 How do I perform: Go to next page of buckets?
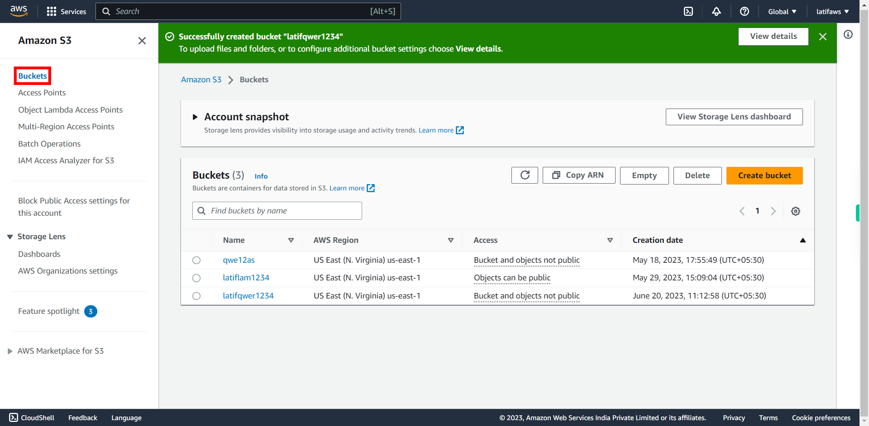pos(773,211)
